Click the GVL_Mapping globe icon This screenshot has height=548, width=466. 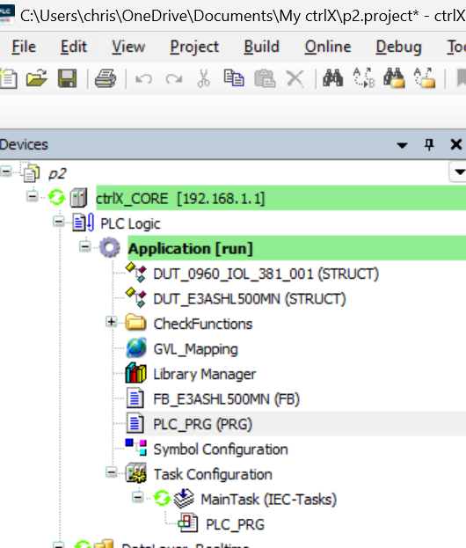point(136,348)
